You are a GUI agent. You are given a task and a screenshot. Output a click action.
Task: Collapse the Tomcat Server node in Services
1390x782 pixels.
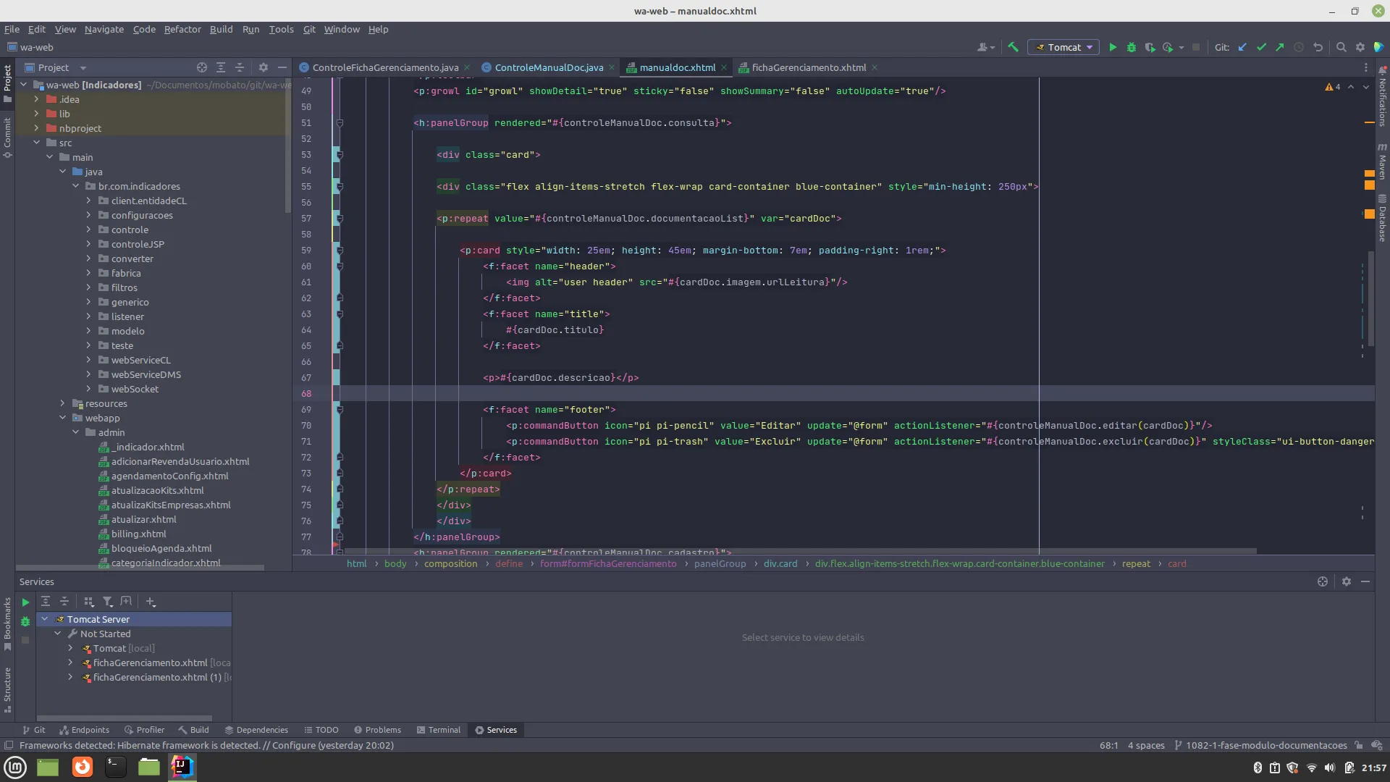[45, 619]
